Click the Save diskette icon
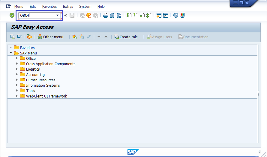Screen dimensions: 267x157 72,16
